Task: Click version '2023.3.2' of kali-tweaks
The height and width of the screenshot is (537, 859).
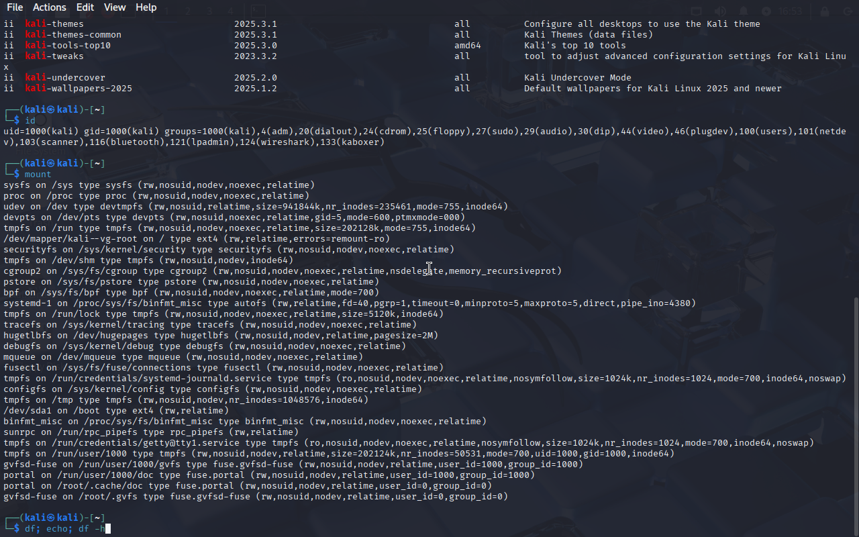Action: [x=256, y=56]
